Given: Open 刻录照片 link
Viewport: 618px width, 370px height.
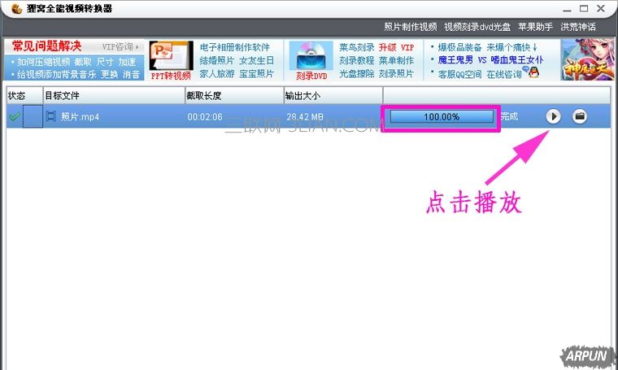Looking at the screenshot, I should click(397, 74).
